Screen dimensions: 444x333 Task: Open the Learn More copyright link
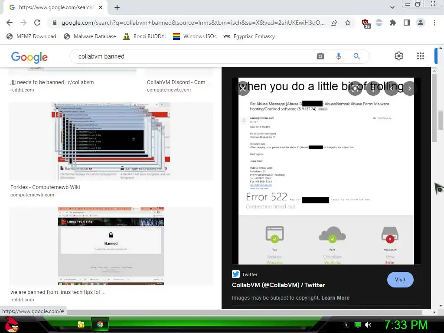(x=335, y=297)
